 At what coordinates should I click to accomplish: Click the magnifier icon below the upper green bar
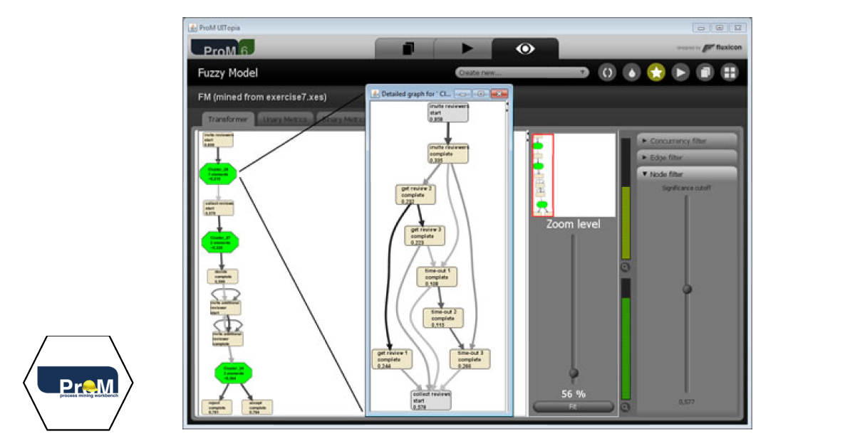[x=625, y=267]
